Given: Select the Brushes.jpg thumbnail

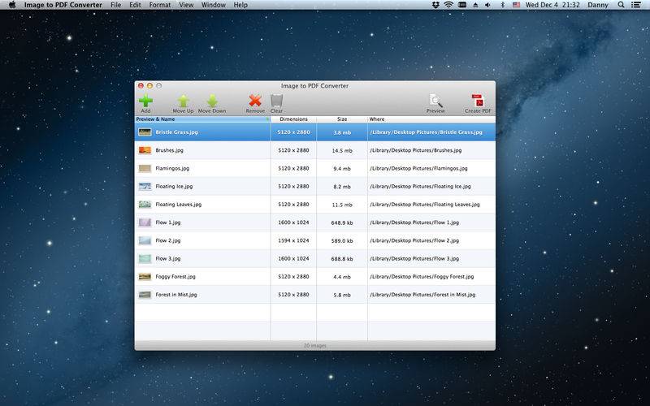Looking at the screenshot, I should (x=145, y=150).
